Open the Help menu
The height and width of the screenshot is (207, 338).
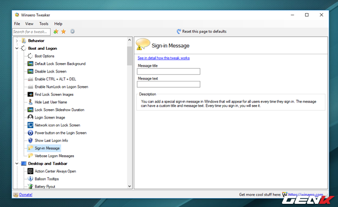coord(58,24)
